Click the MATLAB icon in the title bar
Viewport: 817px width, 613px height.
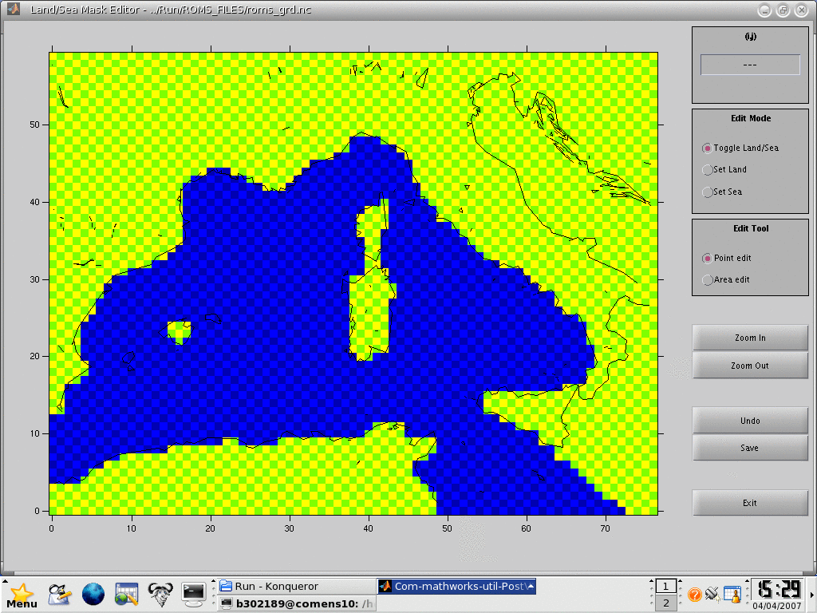[x=14, y=10]
